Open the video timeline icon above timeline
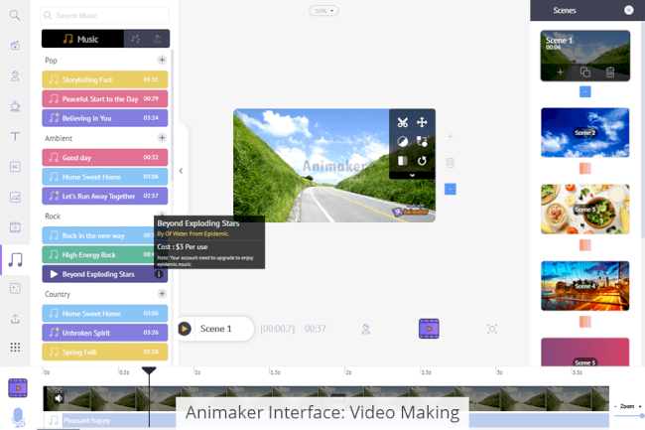Viewport: 645px width, 430px height. [x=429, y=329]
